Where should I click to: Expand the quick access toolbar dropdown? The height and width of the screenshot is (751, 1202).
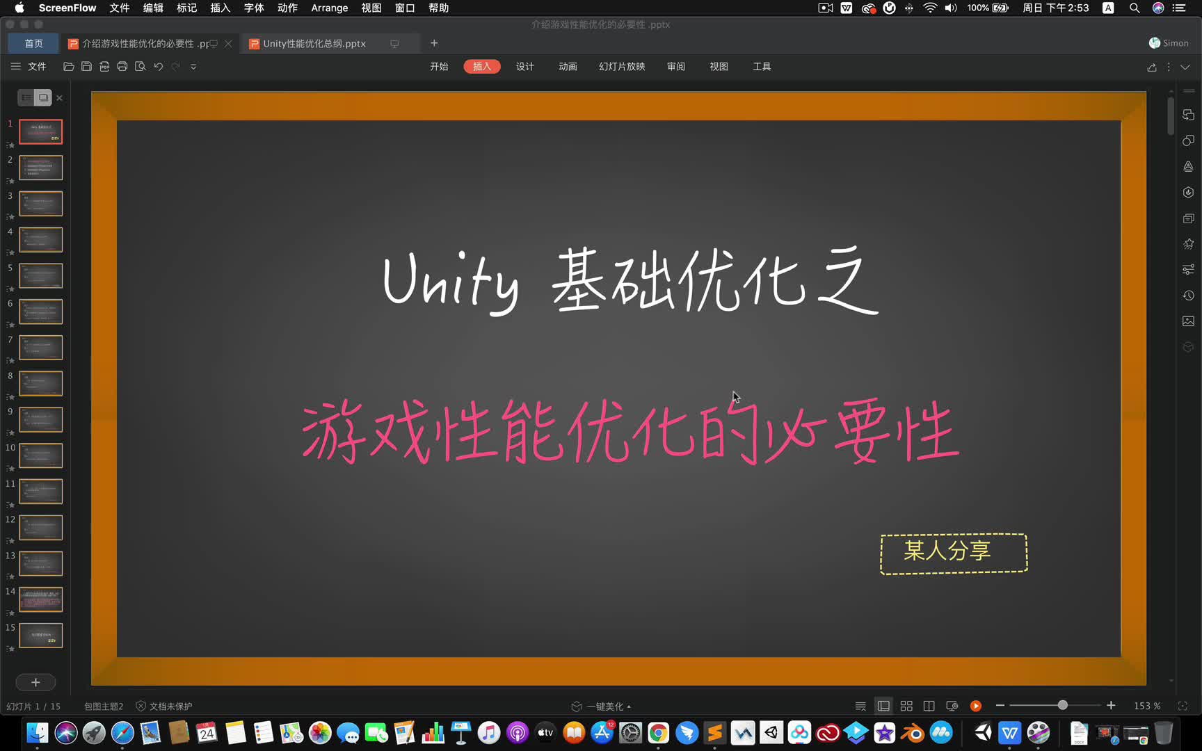[x=193, y=67]
